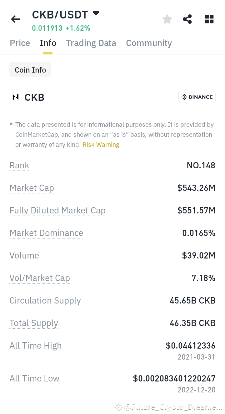
Task: Tap the Fully Diluted Market Cap label
Action: tap(57, 211)
